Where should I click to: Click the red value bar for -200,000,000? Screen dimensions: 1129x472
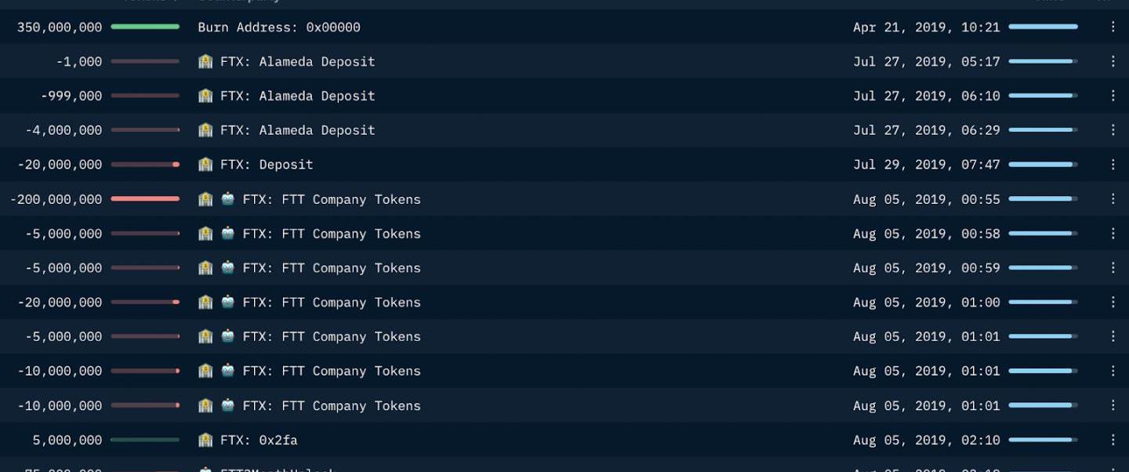pos(145,199)
